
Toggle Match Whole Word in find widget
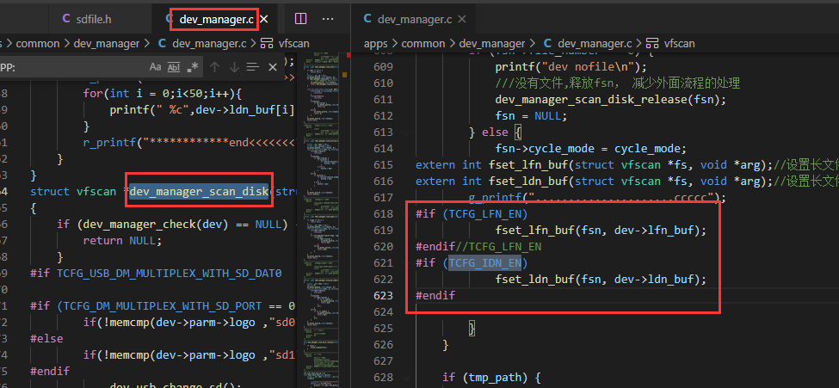(174, 67)
